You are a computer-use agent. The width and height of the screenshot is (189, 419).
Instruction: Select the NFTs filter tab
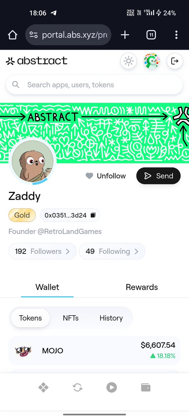tap(71, 318)
